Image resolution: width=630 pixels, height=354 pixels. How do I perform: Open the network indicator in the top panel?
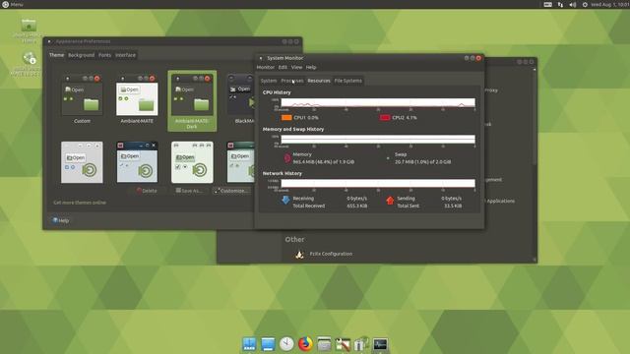point(560,4)
